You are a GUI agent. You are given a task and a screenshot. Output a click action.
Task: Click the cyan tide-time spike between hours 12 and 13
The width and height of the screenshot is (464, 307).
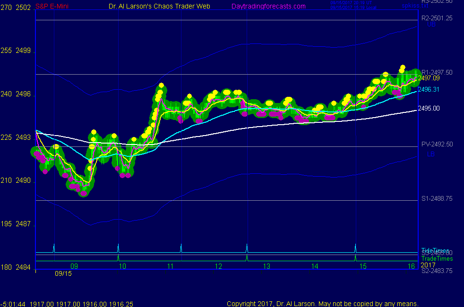[247, 248]
